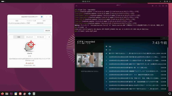Select the checked 時すでにおスシ 第3話 video
The image size is (172, 96).
136,53
